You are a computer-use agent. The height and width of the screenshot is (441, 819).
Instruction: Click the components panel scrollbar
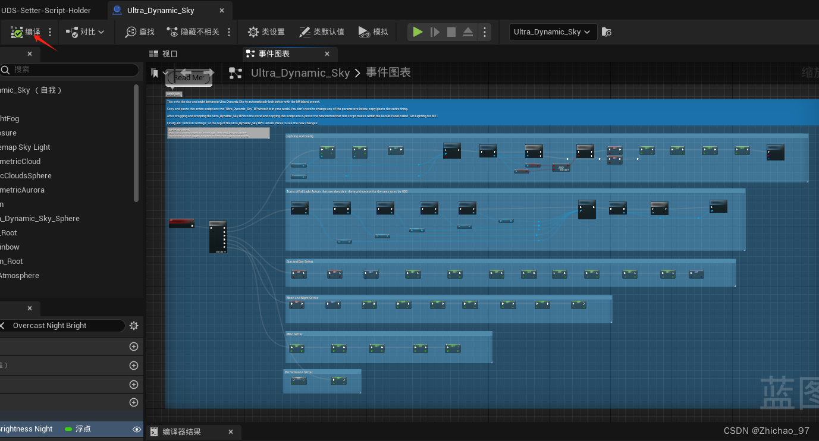coord(136,143)
